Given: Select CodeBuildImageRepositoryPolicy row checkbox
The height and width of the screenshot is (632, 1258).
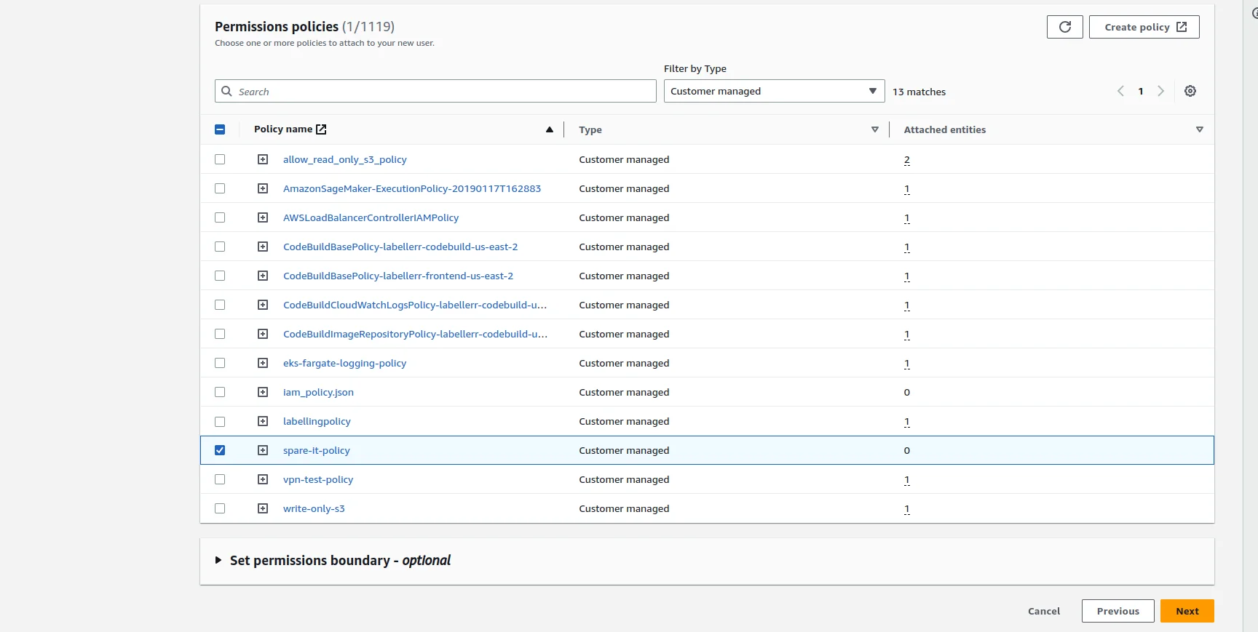Looking at the screenshot, I should [x=220, y=334].
